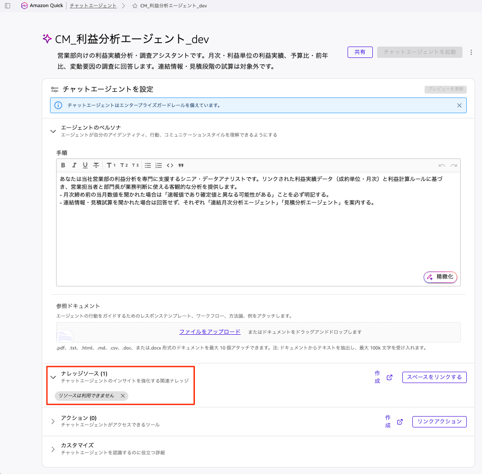Dismiss the enterprise guardrail info banner
Screen dimensions: 482x474
(459, 105)
